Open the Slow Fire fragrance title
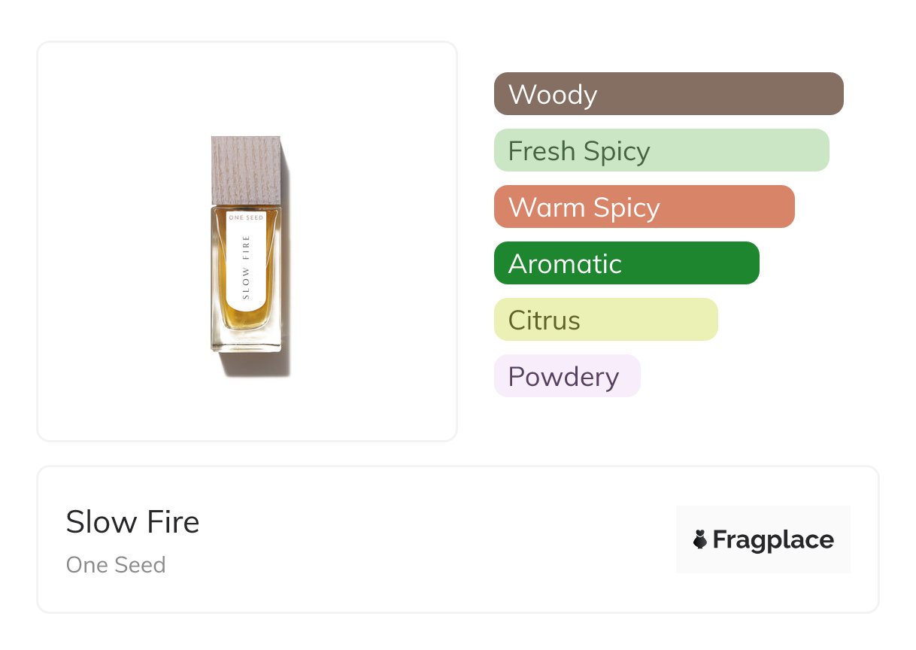 click(x=132, y=522)
